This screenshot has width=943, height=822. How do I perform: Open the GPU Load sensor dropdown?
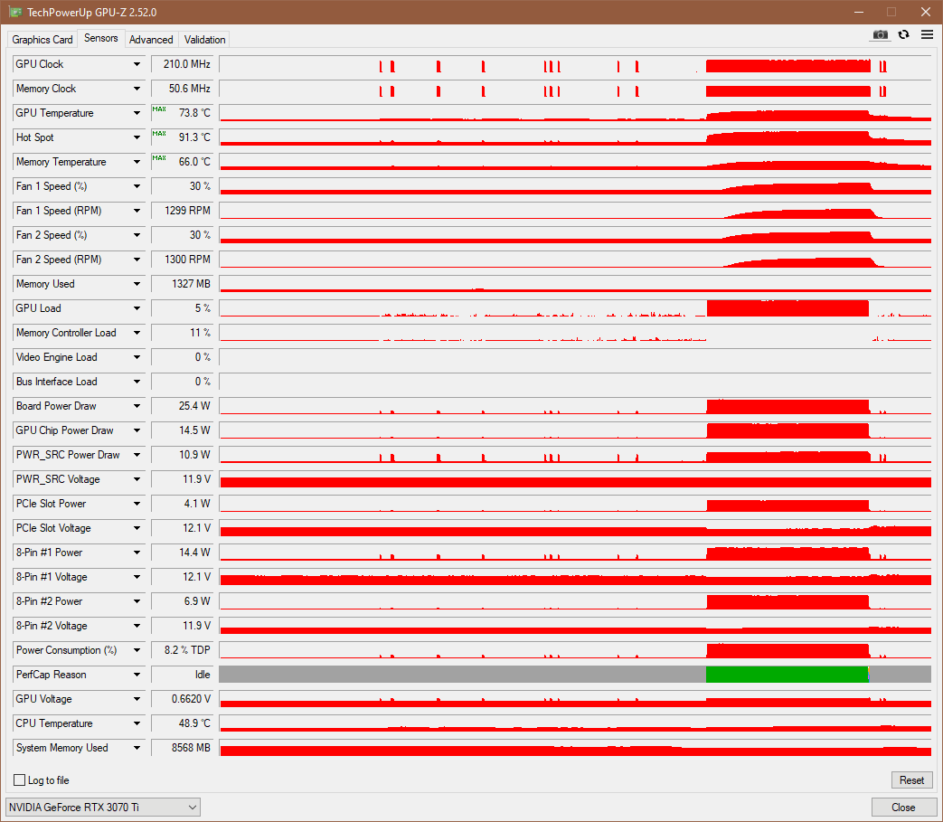[x=137, y=308]
